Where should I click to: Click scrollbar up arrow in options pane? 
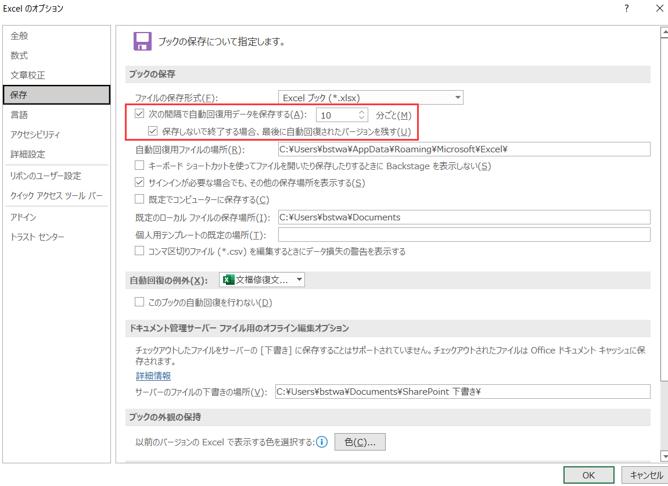coord(664,33)
